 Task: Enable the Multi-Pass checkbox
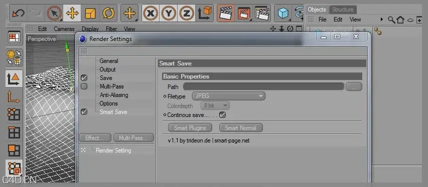click(x=84, y=86)
